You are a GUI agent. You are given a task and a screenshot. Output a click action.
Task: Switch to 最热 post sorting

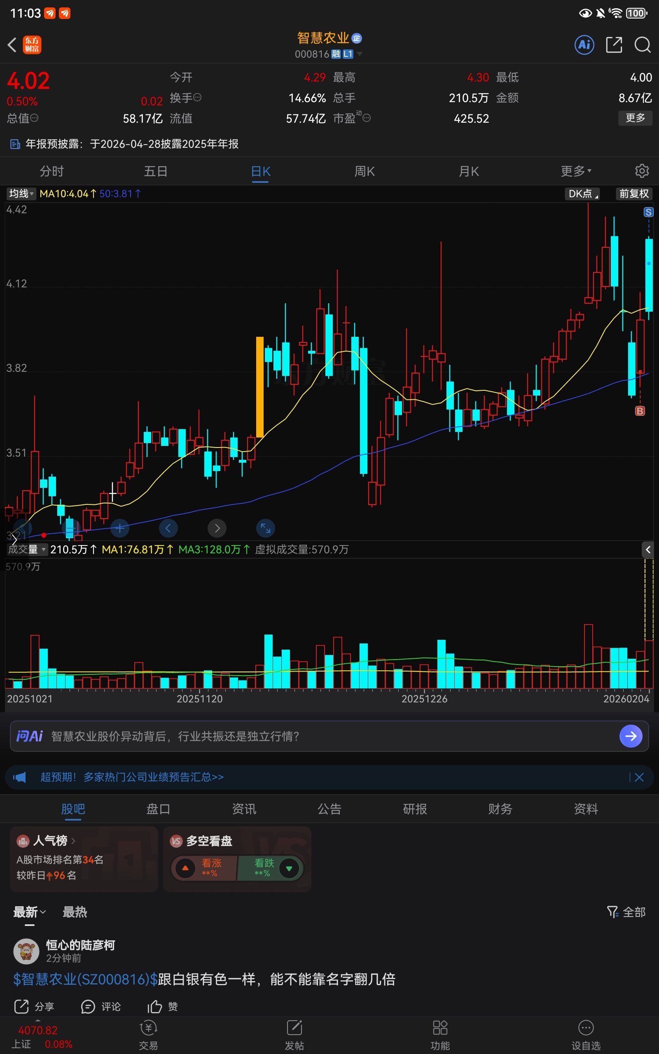tap(75, 912)
